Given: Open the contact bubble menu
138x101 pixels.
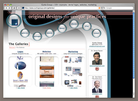Looking at the screenshot, I should [96, 33].
